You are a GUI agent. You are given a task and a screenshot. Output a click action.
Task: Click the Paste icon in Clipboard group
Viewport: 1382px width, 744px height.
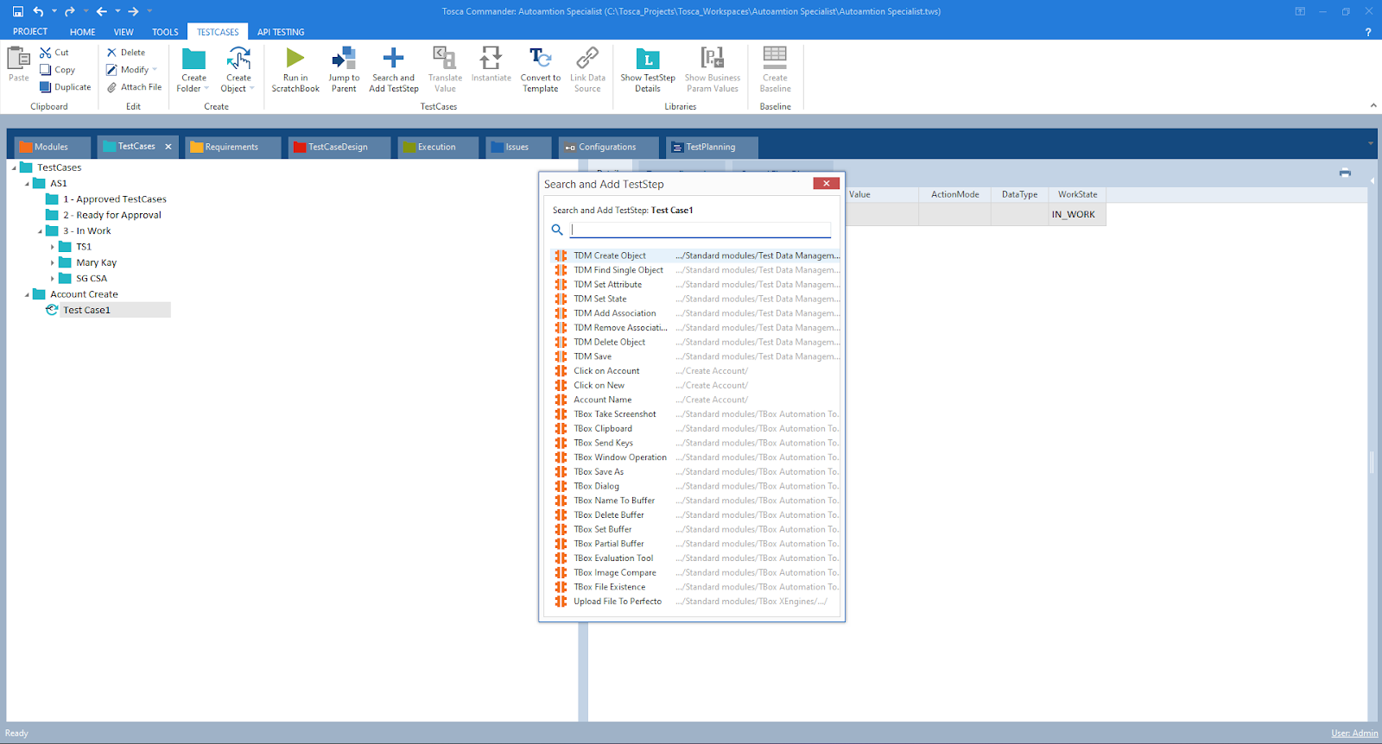tap(18, 59)
